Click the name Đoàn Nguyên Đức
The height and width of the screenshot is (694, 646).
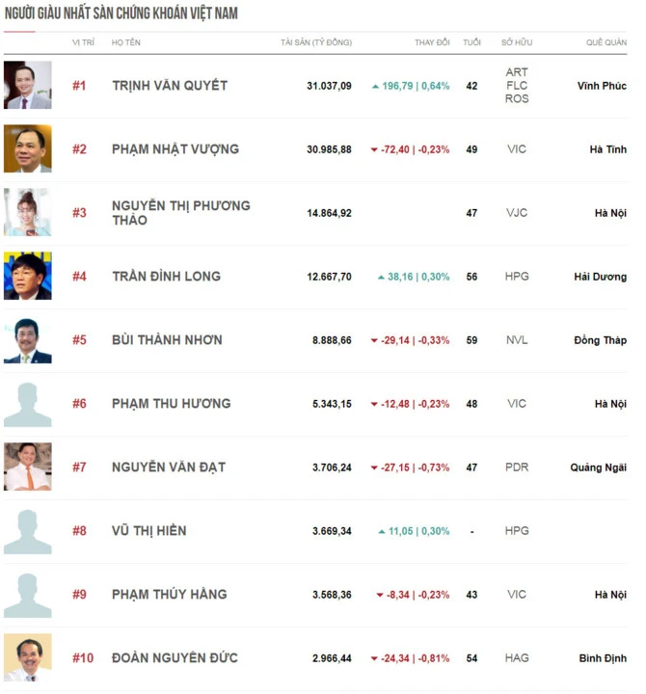click(x=175, y=658)
